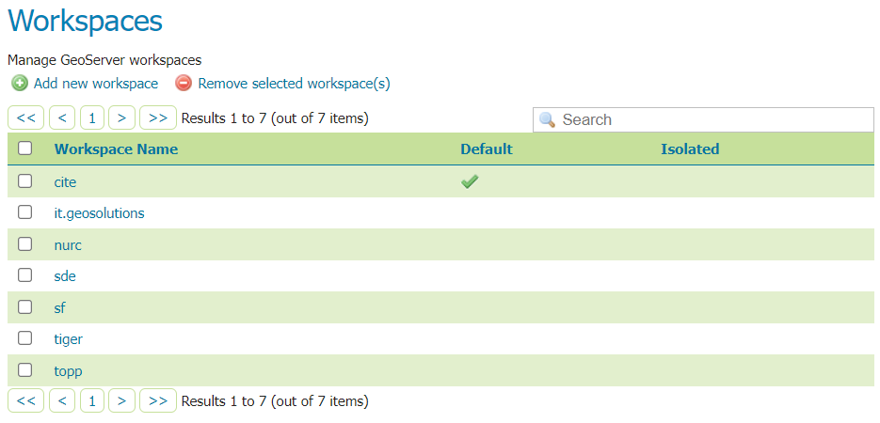Jump to last page in top pager

(x=157, y=118)
